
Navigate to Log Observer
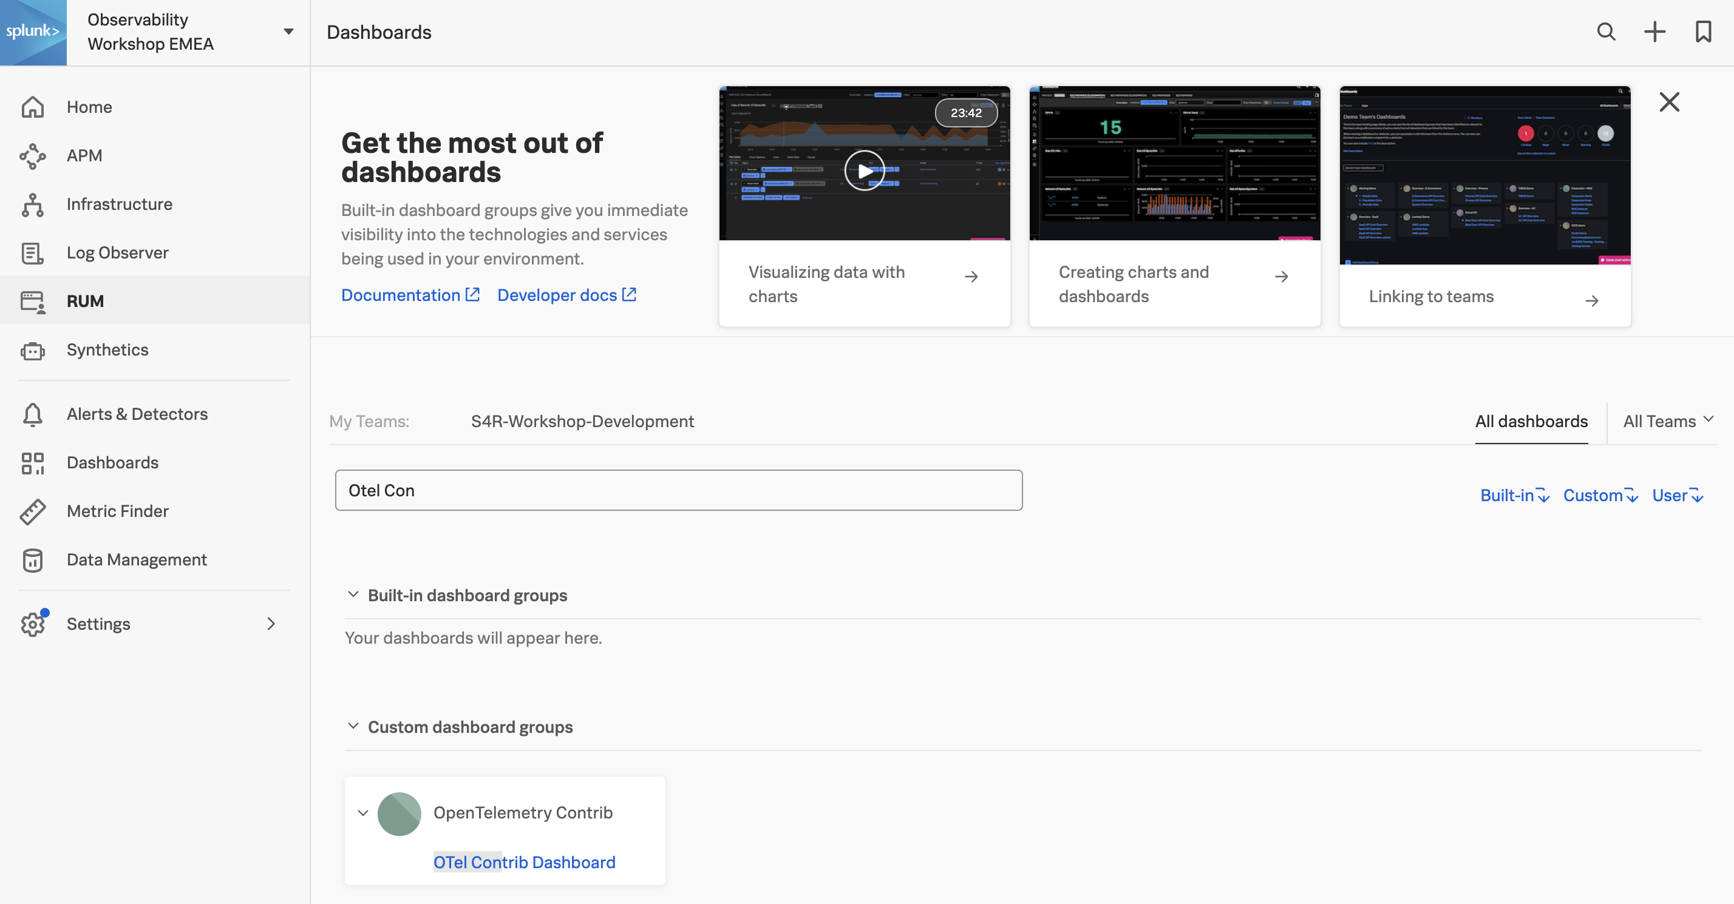tap(118, 252)
